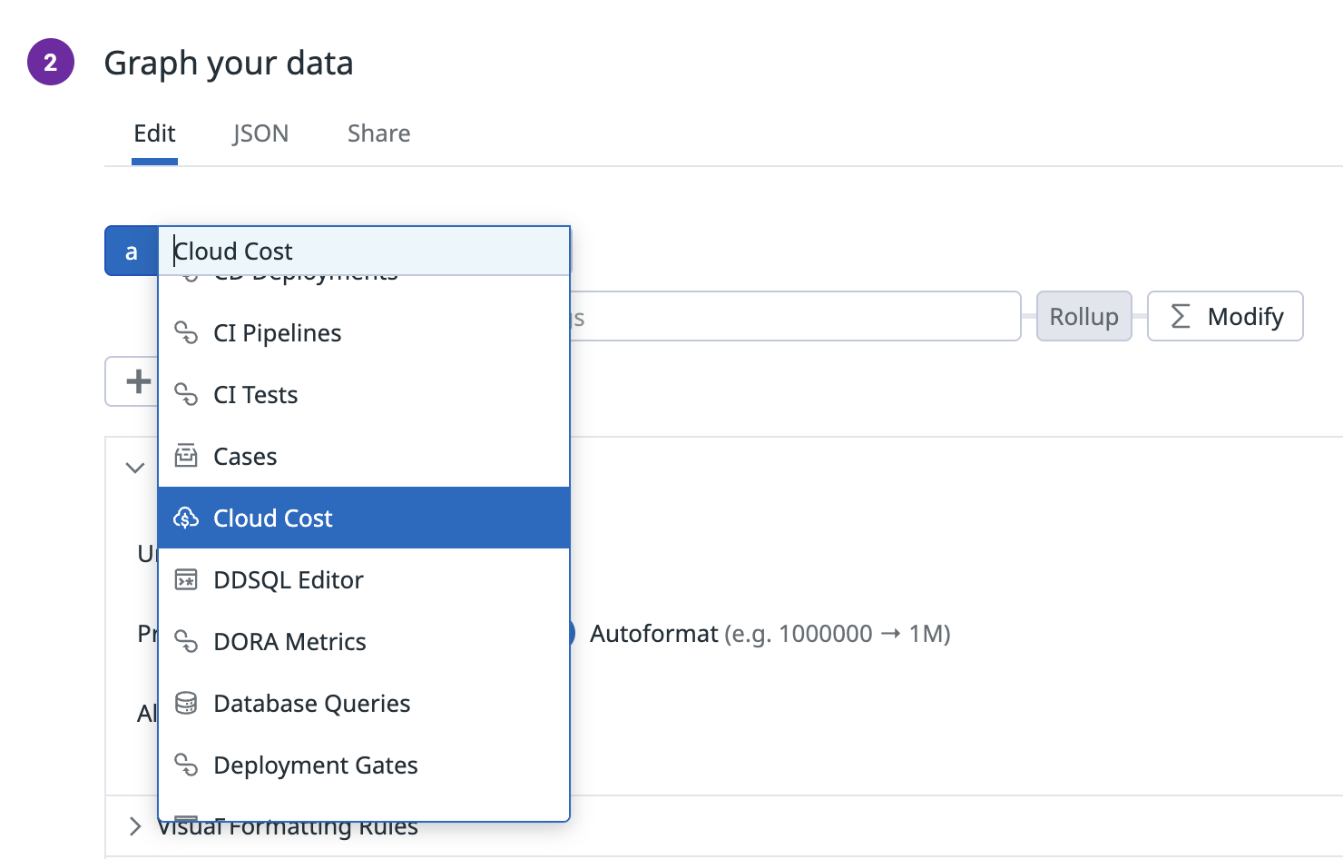The width and height of the screenshot is (1343, 859).
Task: Click the CI Pipelines link icon
Action: point(186,333)
